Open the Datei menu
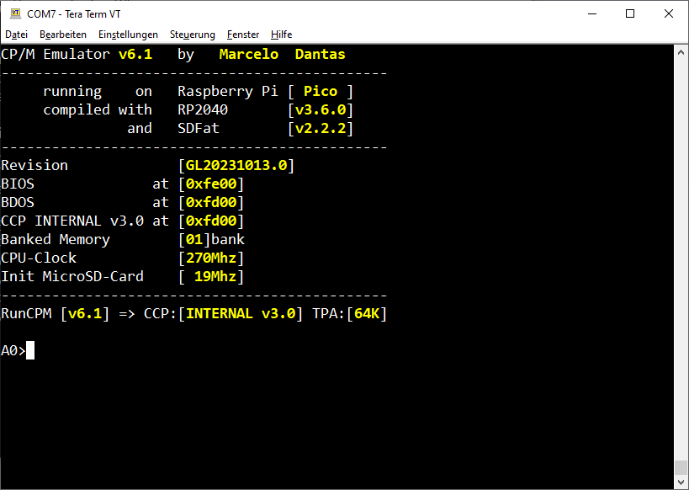This screenshot has height=490, width=689. 16,35
